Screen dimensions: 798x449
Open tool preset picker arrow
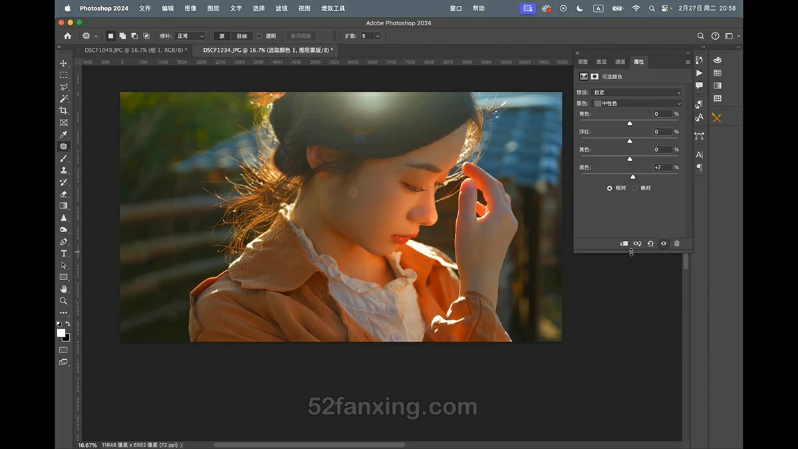[x=96, y=36]
